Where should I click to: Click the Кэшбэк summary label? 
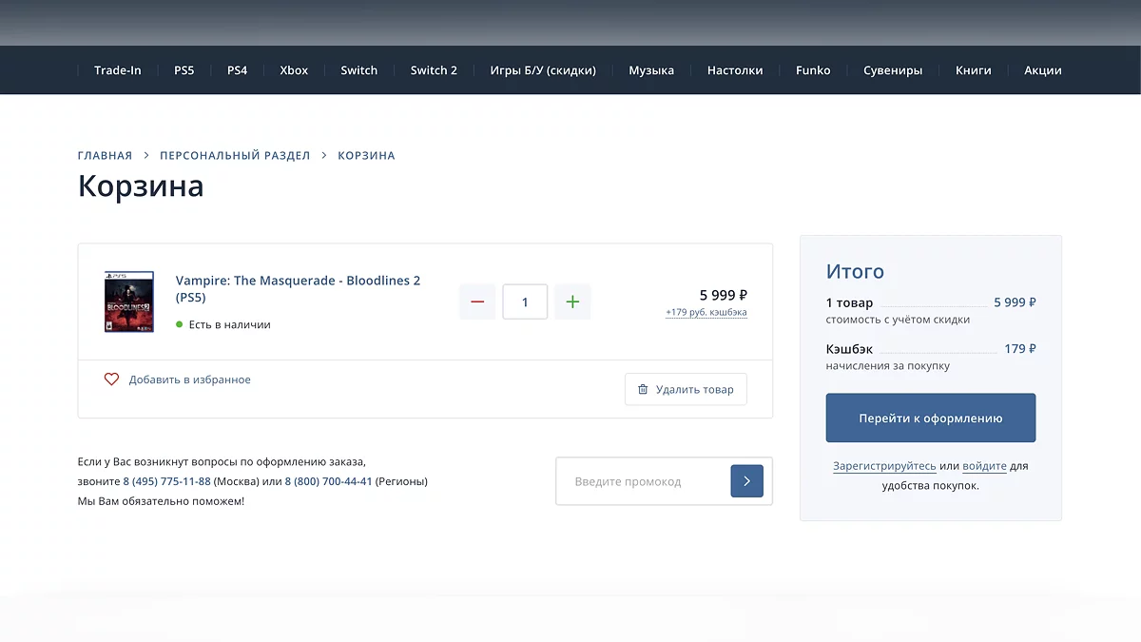(849, 349)
